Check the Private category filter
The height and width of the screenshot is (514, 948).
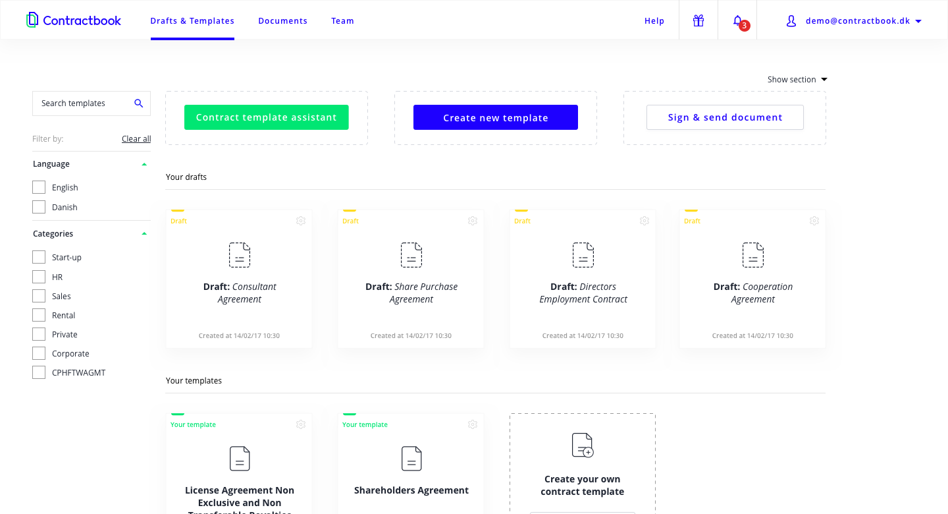tap(39, 334)
